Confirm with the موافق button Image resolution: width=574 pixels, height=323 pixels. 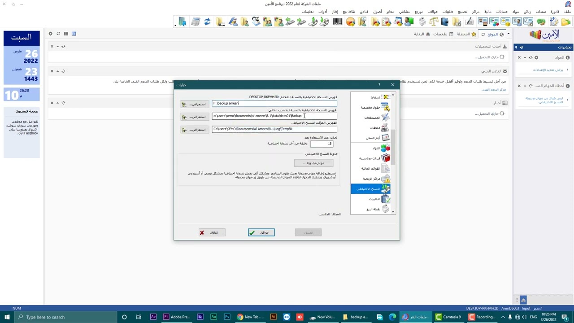(x=261, y=232)
